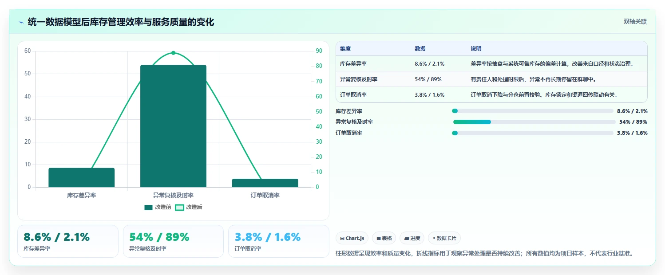
Task: Click the outlined 改造后 legend swatch
Action: [x=179, y=207]
